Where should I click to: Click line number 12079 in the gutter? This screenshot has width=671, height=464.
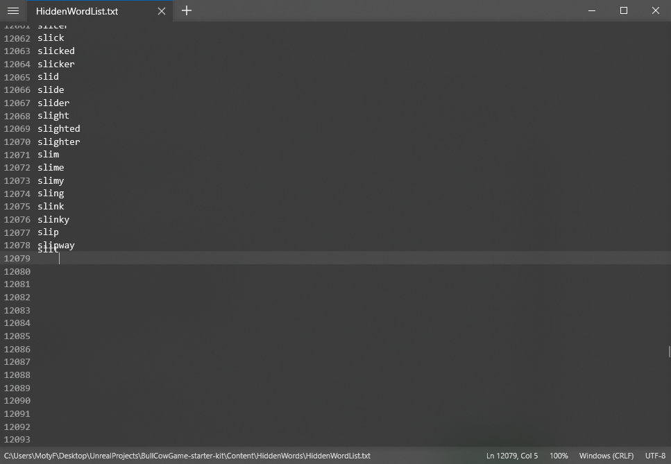click(17, 258)
